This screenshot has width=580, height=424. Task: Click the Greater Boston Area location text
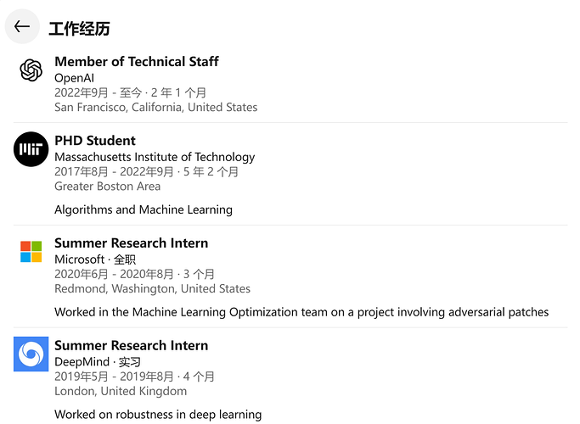106,187
